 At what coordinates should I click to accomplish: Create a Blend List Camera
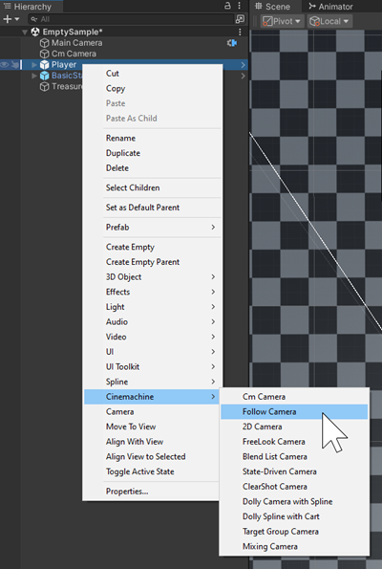point(294,456)
